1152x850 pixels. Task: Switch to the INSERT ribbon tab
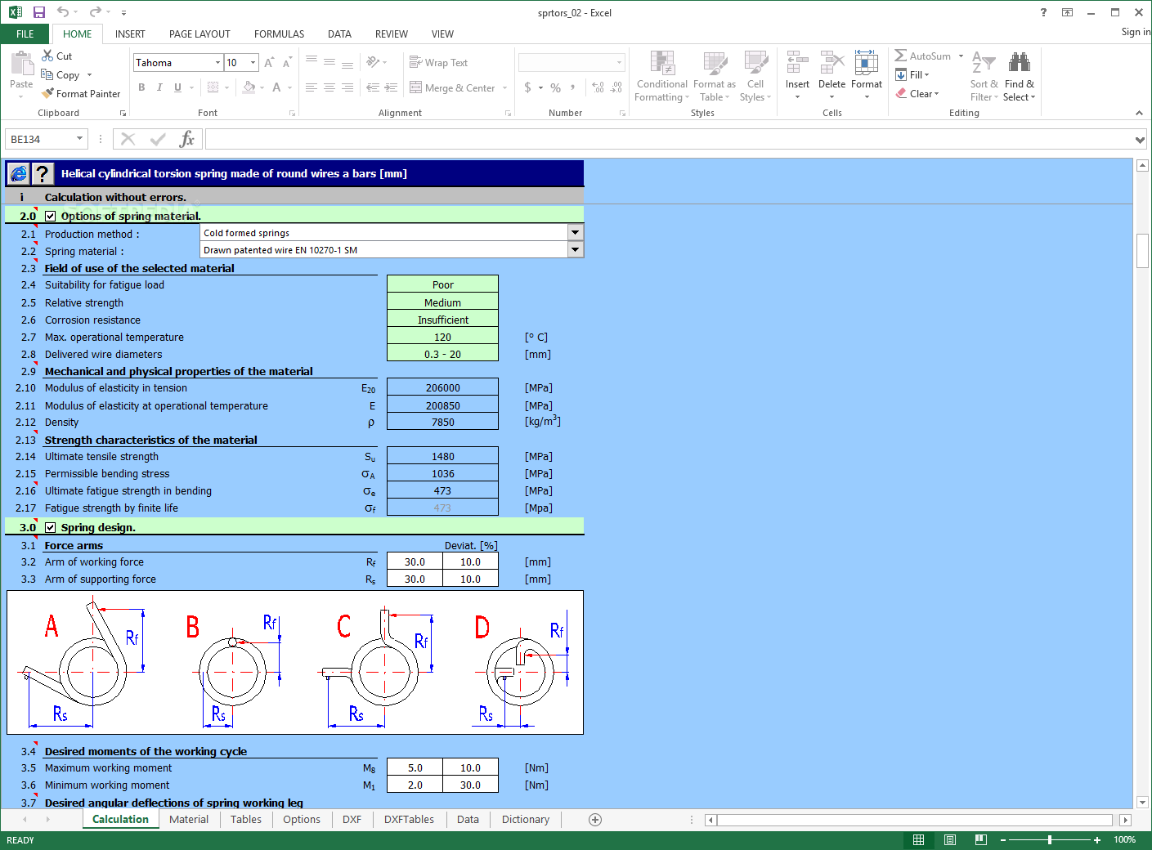(x=130, y=34)
